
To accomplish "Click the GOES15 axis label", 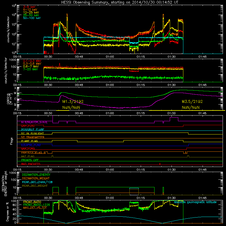I will click(x=8, y=99).
